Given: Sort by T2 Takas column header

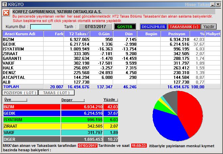Looking at the screenshot, I should coord(77,34).
